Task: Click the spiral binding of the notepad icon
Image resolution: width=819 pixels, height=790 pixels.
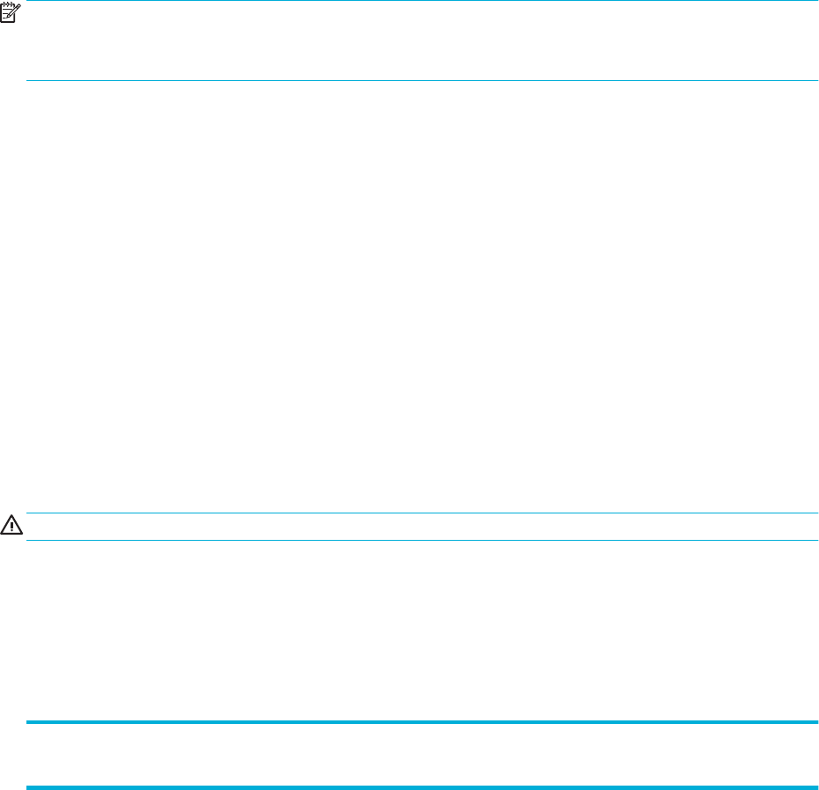Action: (x=7, y=4)
